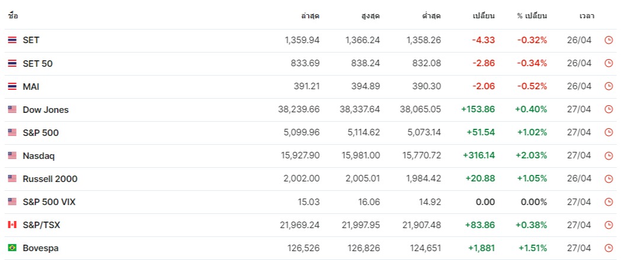621x260 pixels.
Task: Open the Russell 2000 link
Action: [x=50, y=178]
